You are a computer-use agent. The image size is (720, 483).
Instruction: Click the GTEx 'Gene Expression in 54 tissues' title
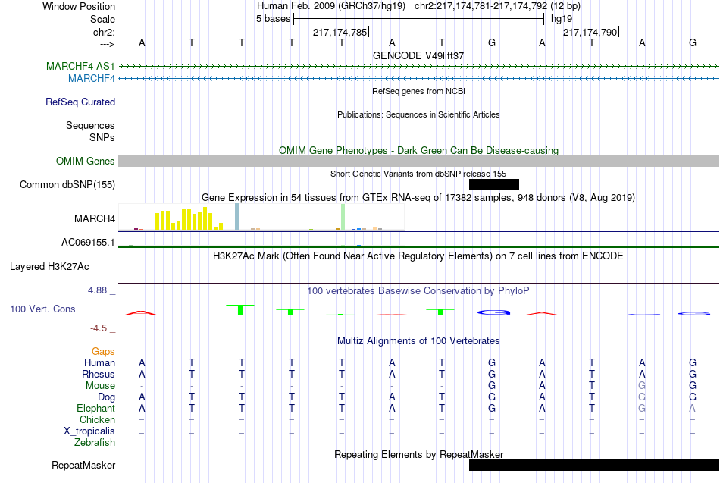(x=418, y=198)
